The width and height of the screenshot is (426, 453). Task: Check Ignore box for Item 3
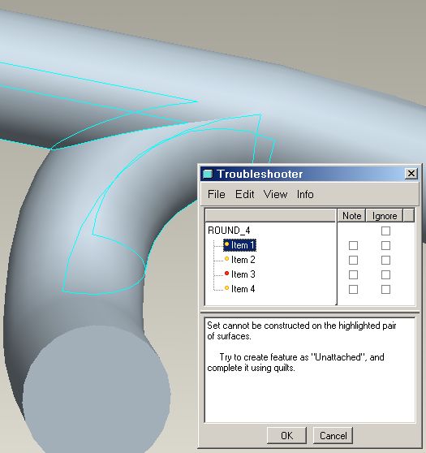tap(385, 274)
